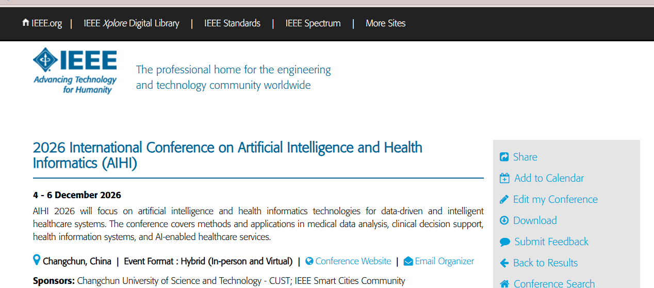Go to IEEE Standards site
This screenshot has height=288, width=654.
(x=232, y=23)
